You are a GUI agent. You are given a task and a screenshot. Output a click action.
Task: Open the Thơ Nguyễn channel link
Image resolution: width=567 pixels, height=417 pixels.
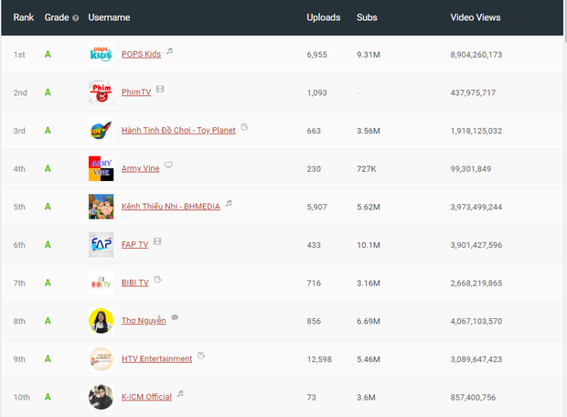tap(144, 321)
